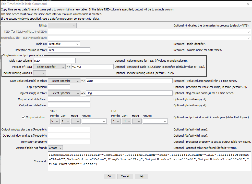Open the TS list dropdown
The width and height of the screenshot is (252, 184).
(62, 25)
